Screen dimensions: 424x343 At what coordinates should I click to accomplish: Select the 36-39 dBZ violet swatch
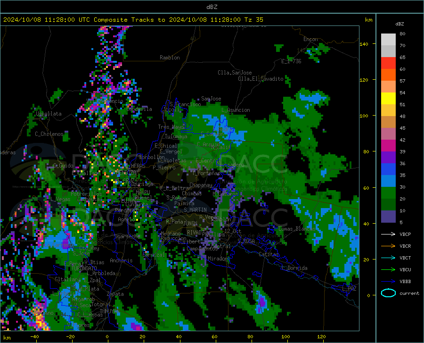tap(388, 158)
